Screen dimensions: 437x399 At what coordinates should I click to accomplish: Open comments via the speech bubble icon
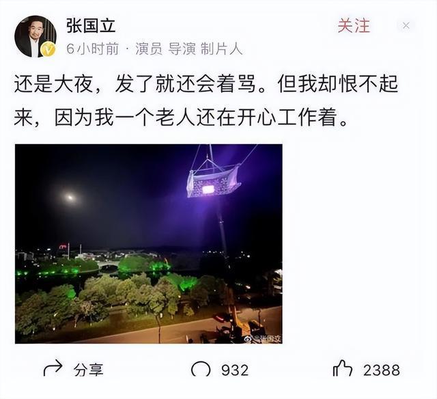[201, 369]
